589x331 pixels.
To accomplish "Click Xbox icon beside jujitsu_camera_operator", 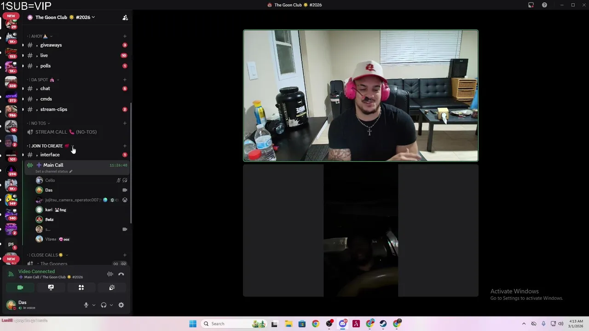I will tap(125, 200).
